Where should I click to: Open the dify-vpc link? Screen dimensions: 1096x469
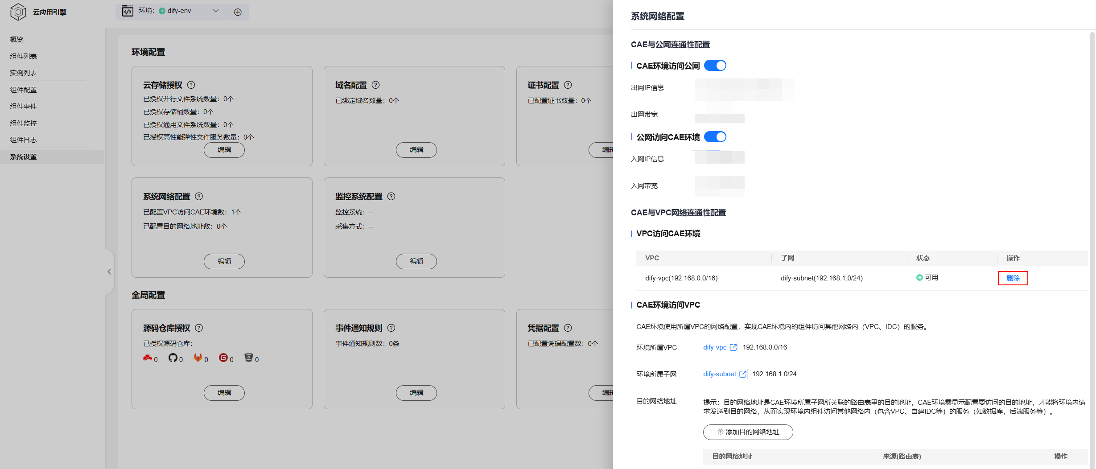715,347
